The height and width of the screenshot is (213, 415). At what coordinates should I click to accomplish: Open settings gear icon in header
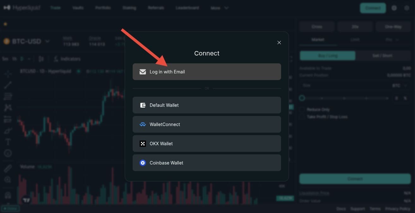(407, 8)
